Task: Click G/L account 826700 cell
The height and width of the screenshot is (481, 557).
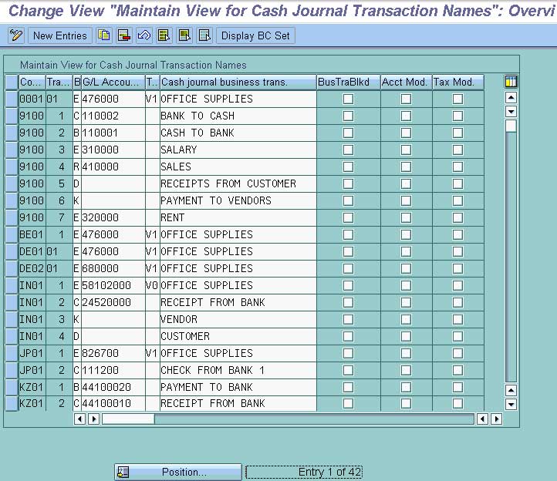Action: [x=113, y=353]
